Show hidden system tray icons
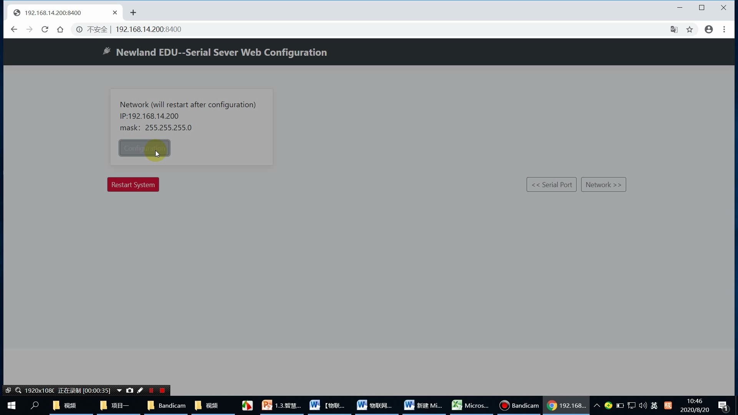This screenshot has height=415, width=738. [x=597, y=405]
